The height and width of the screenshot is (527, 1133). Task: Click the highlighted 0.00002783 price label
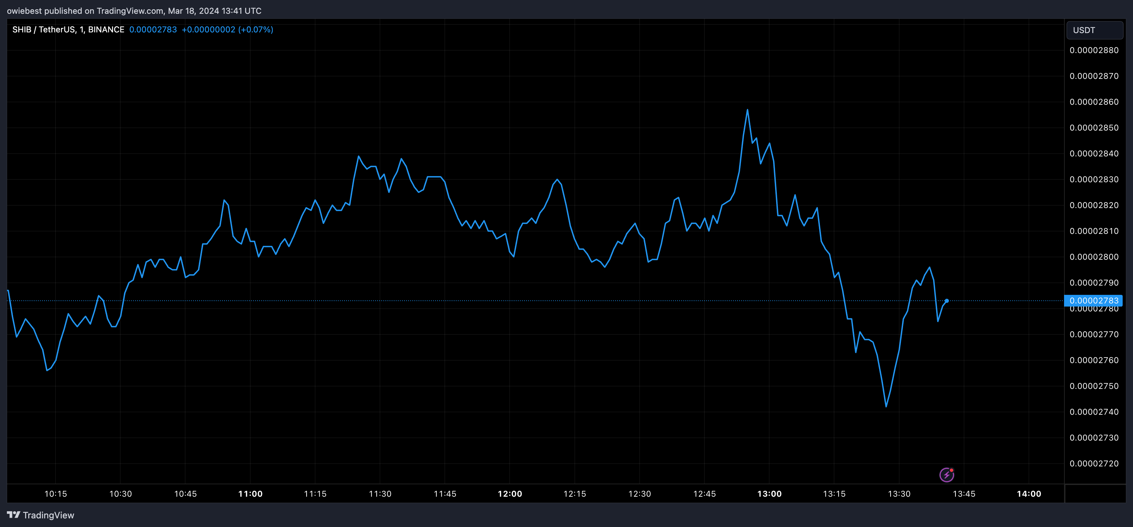click(1093, 301)
